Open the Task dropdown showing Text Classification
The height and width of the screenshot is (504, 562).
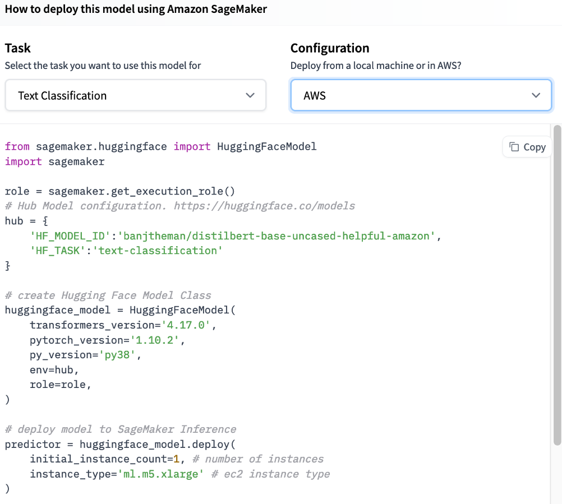[x=135, y=96]
